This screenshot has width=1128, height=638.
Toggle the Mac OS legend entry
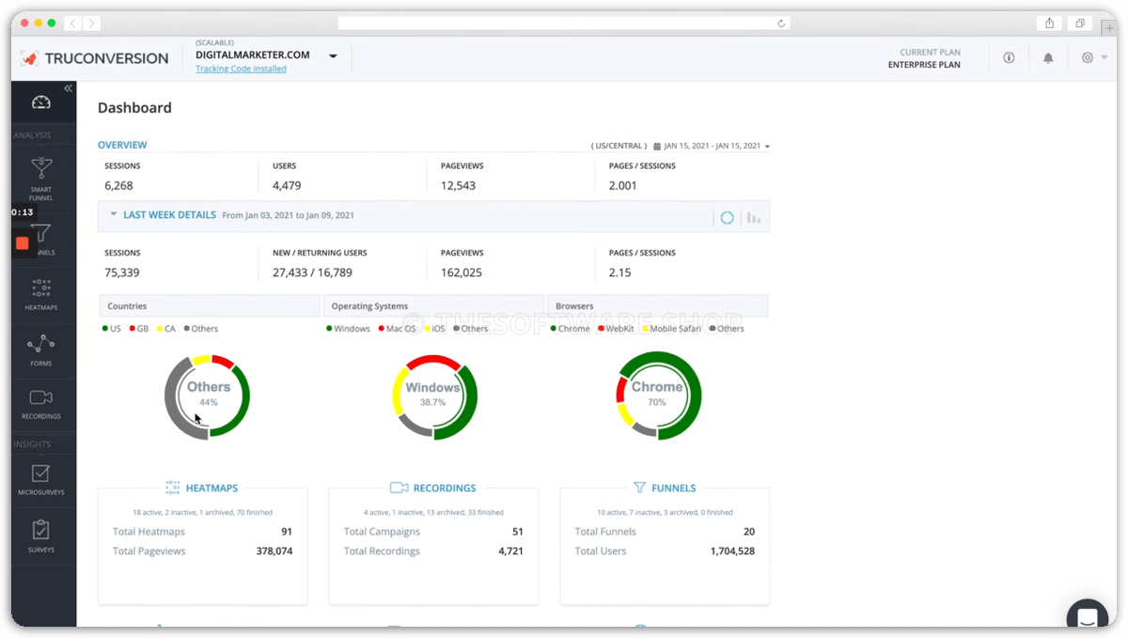397,329
